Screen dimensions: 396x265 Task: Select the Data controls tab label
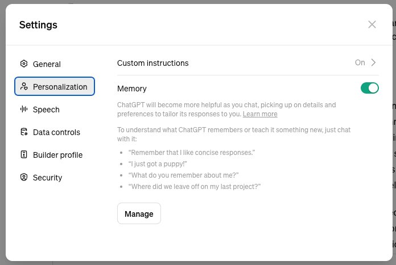[x=56, y=132]
